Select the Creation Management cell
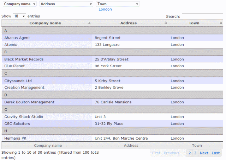The width and height of the screenshot is (226, 160). (x=47, y=88)
